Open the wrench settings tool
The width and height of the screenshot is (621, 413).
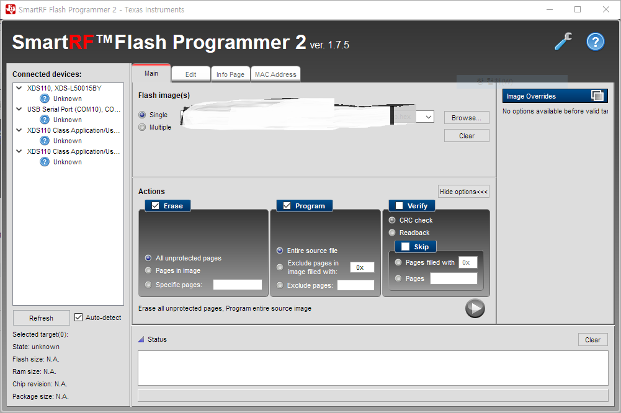point(563,42)
